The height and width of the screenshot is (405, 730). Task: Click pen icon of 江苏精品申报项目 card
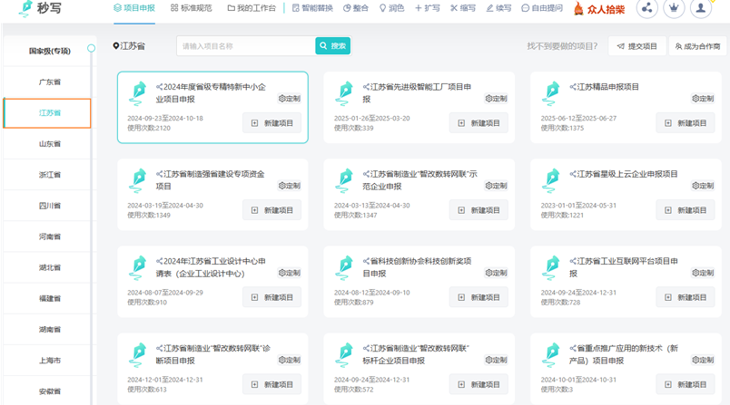[551, 94]
